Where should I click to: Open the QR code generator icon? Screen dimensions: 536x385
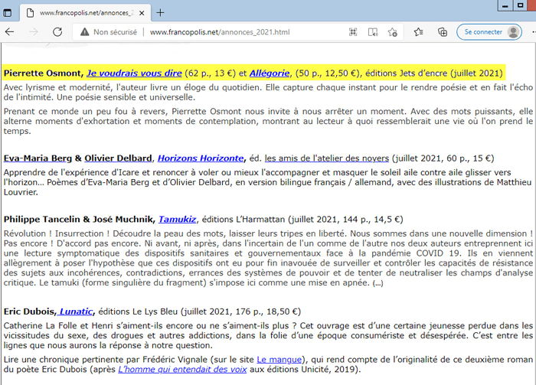coord(353,32)
